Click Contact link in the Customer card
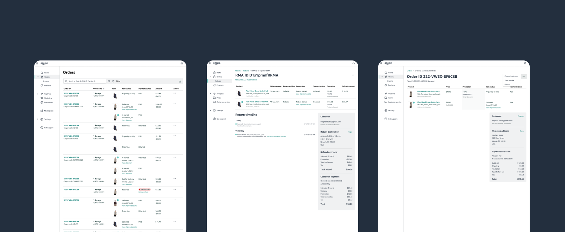Viewport: 565px width, 232px height. [521, 116]
